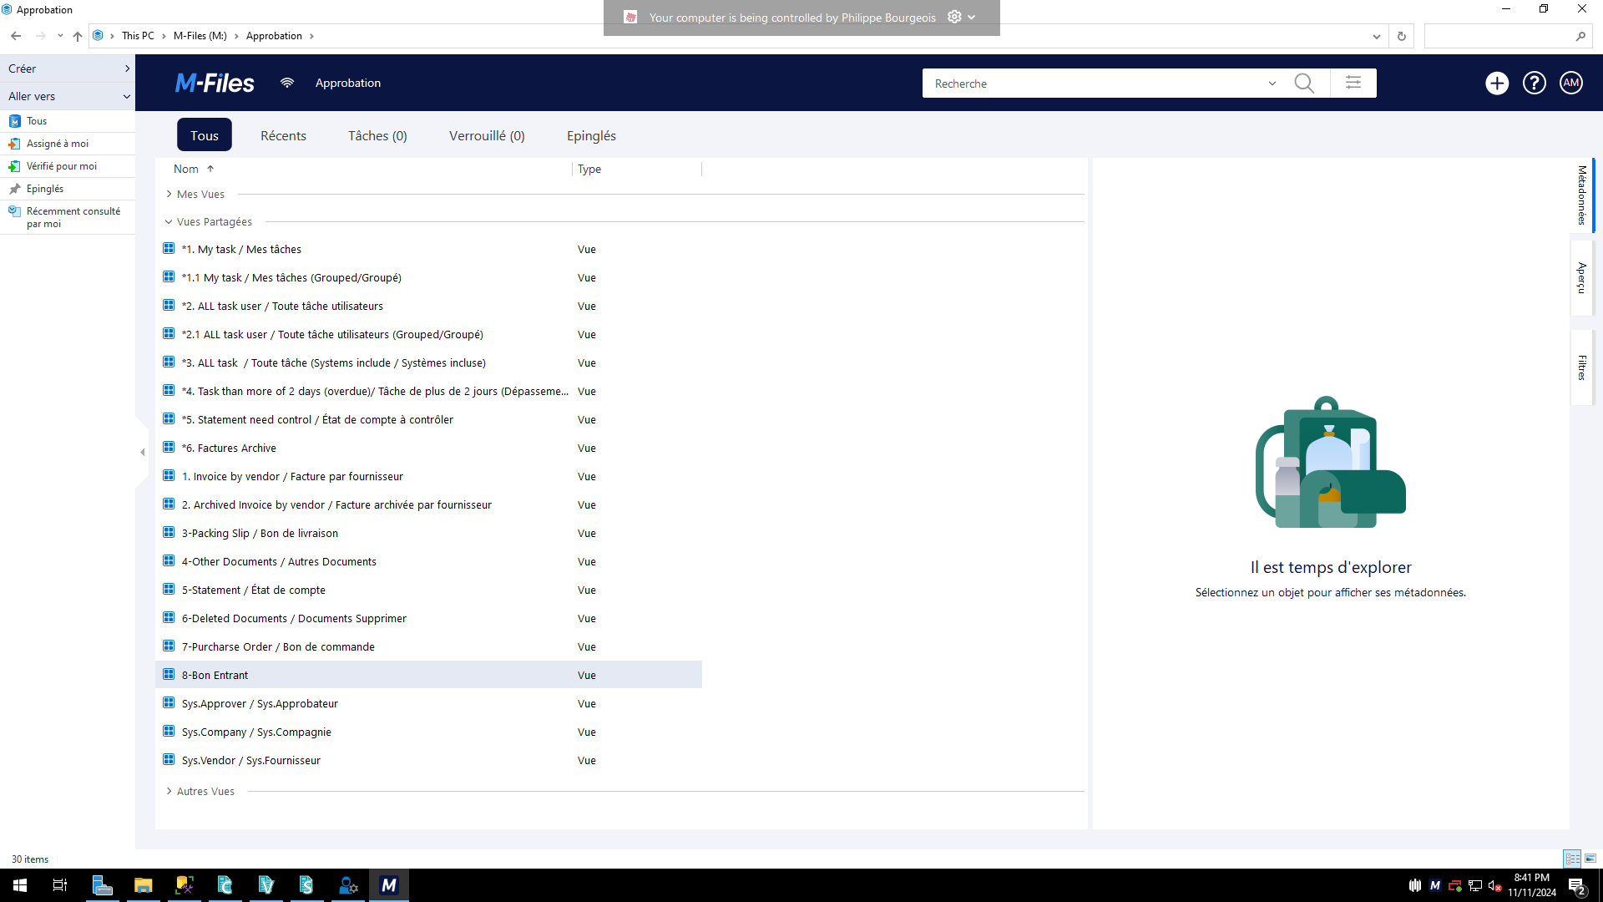Switch to large thumbnails view icon in status bar
The height and width of the screenshot is (902, 1603).
click(1590, 859)
